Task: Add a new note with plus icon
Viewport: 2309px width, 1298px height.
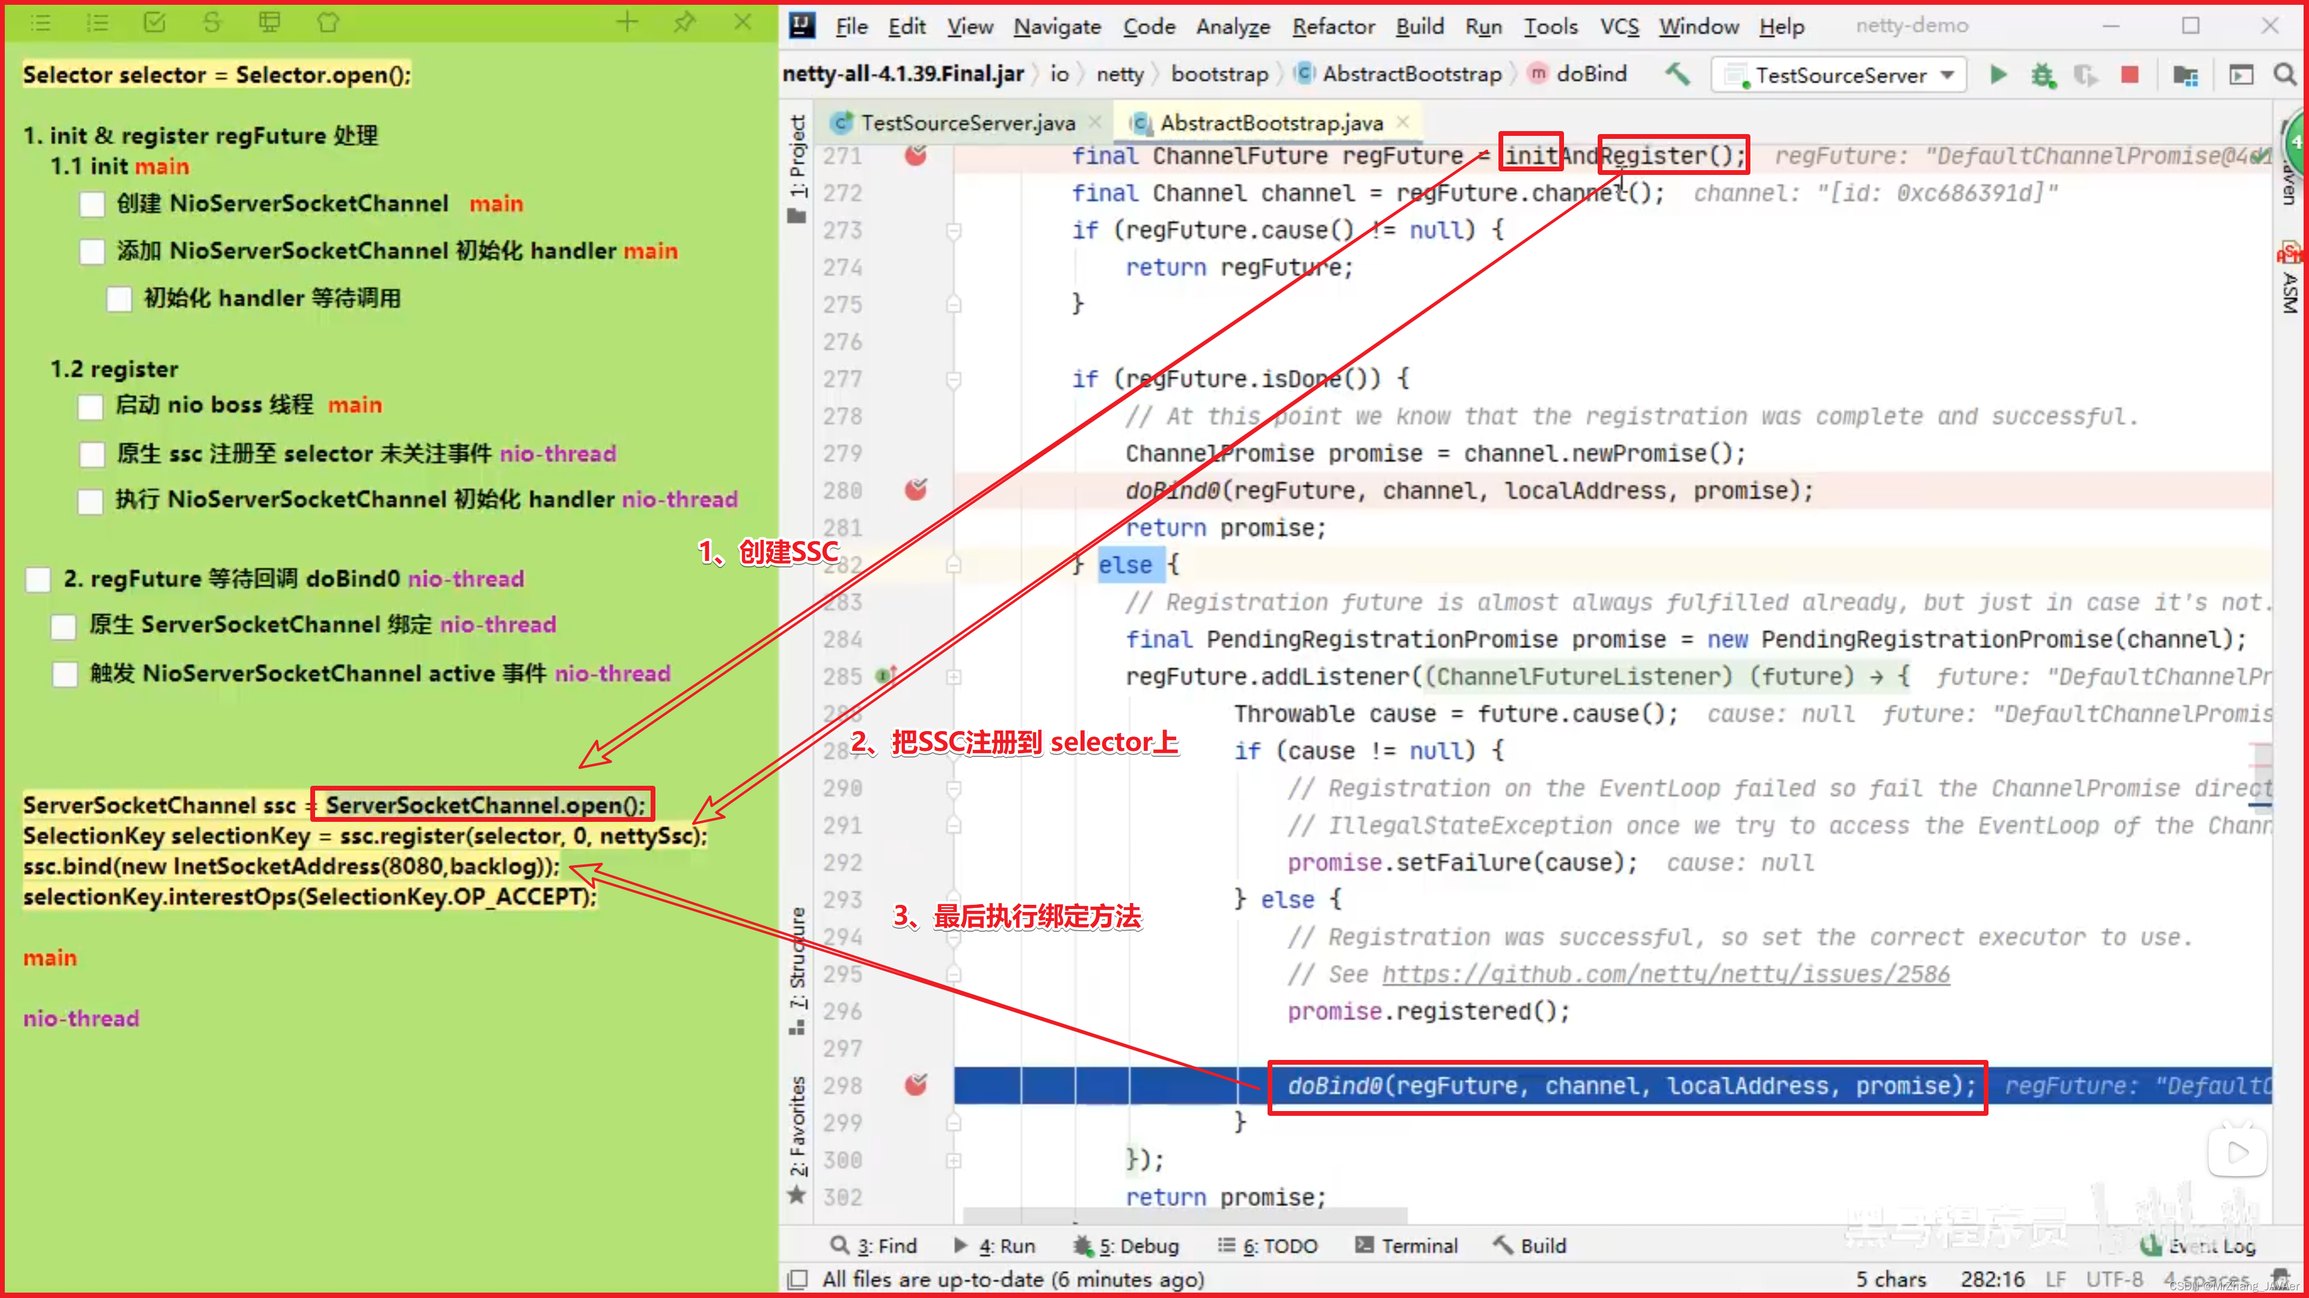Action: tap(627, 22)
